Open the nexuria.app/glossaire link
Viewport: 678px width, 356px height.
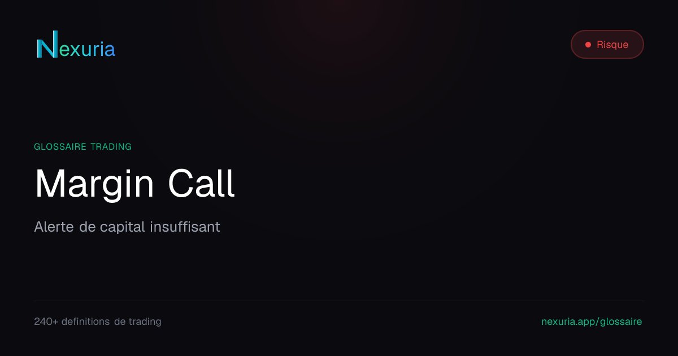tap(592, 322)
